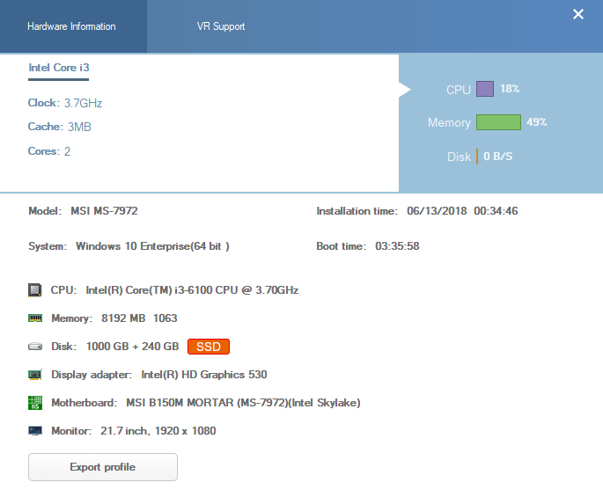Viewport: 603px width, 497px height.
Task: Click the orange SSD badge
Action: click(x=209, y=347)
